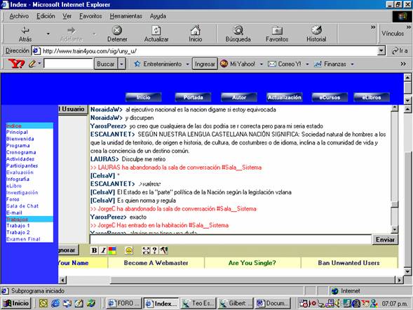Open the chat text color picker
This screenshot has width=413, height=310.
point(112,250)
